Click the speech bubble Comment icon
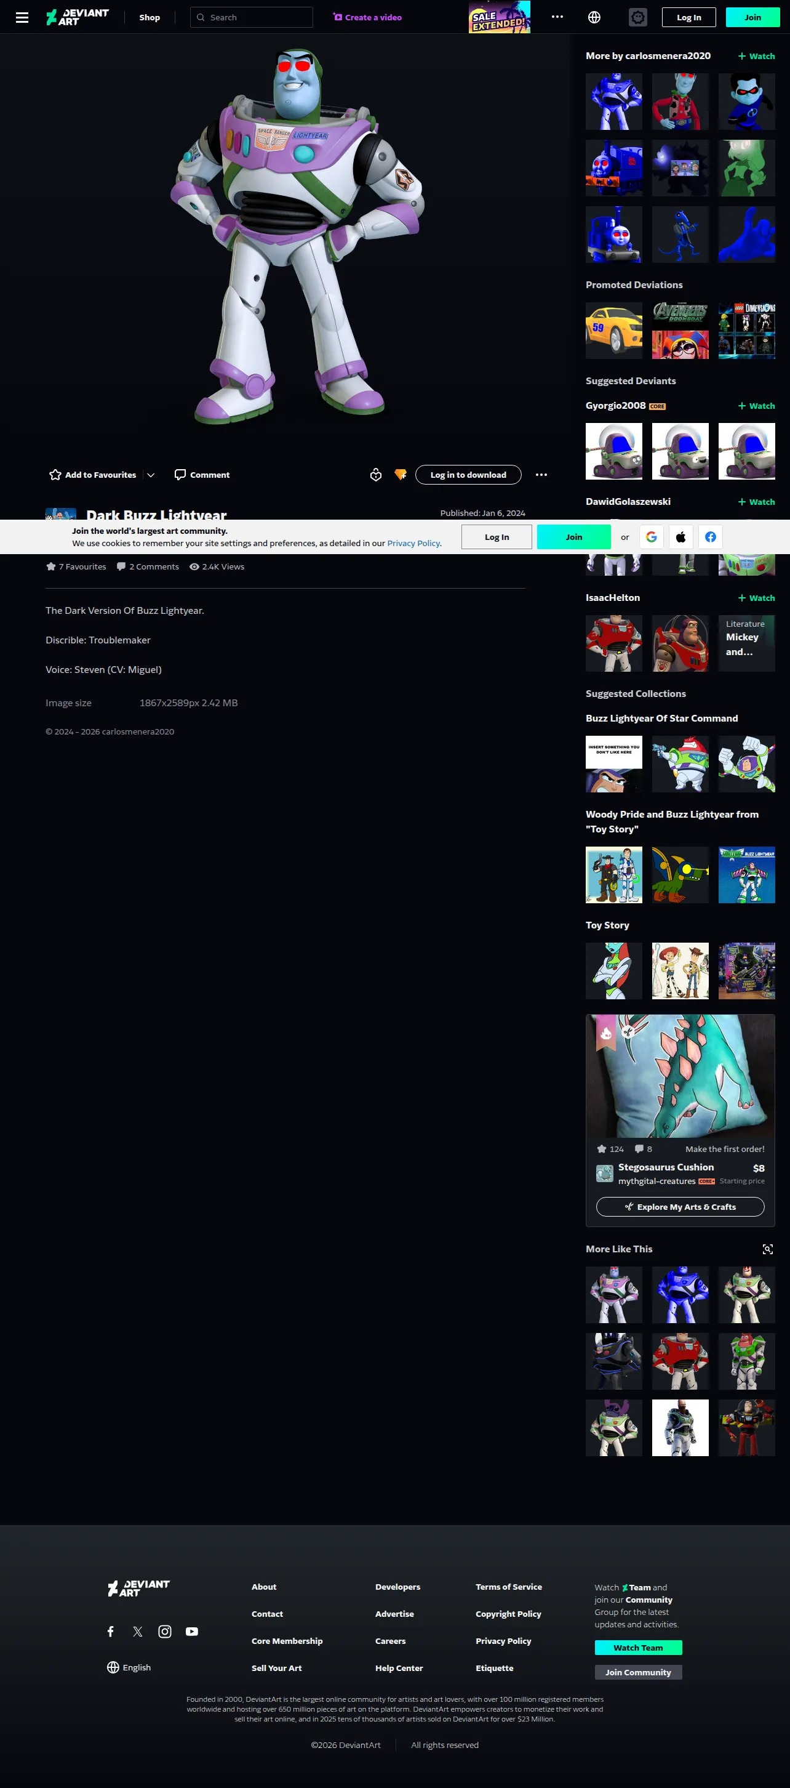This screenshot has width=790, height=1788. 180,475
